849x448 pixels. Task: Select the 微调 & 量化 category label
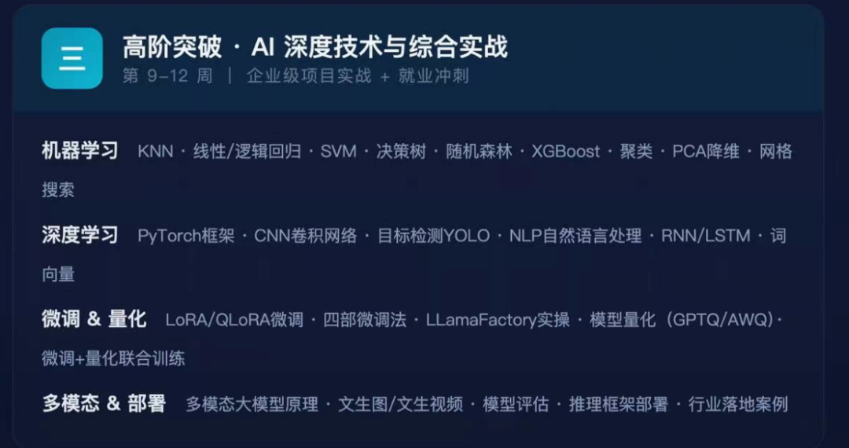(94, 319)
